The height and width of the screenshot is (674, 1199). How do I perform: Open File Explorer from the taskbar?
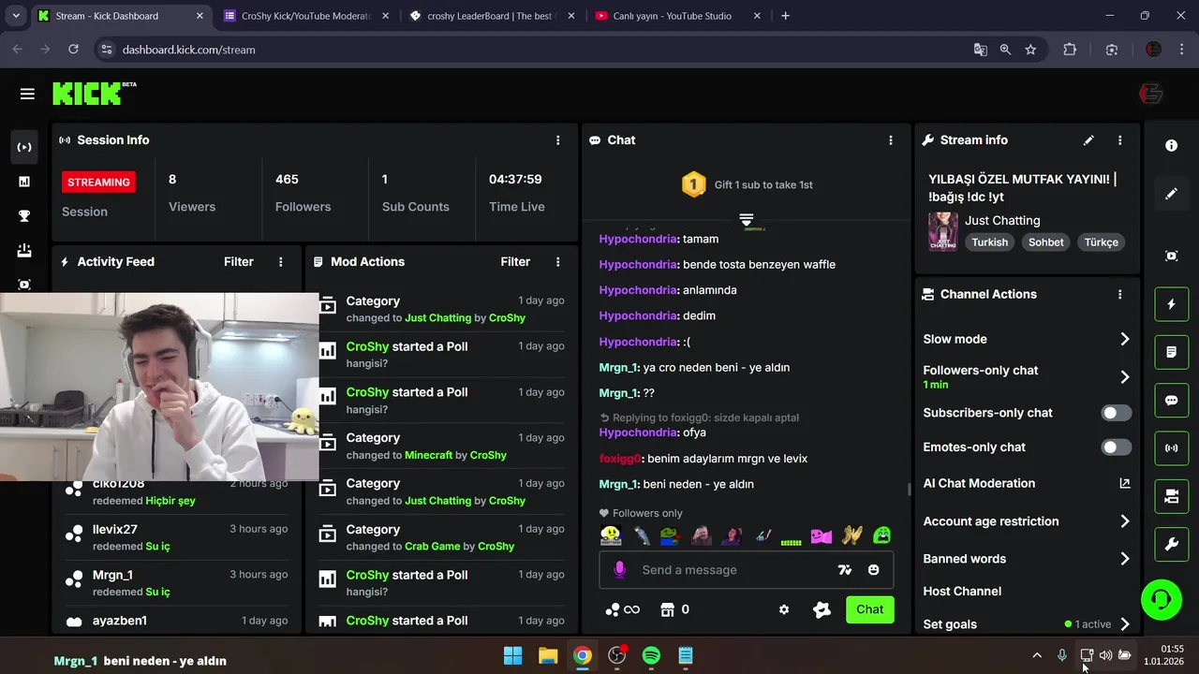[x=548, y=655]
